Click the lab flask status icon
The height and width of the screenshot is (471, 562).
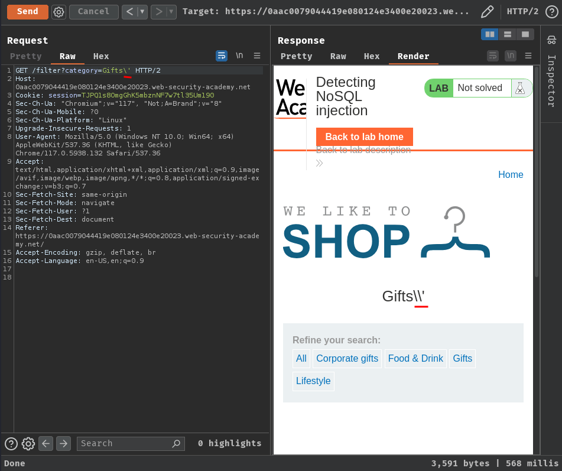[519, 88]
